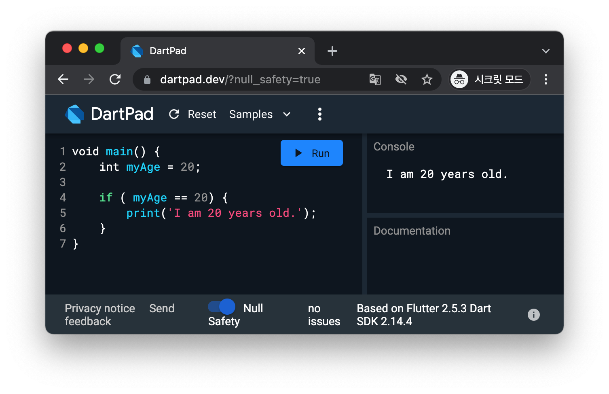
Task: Click the 시크릿 모드 incognito button
Action: point(490,79)
